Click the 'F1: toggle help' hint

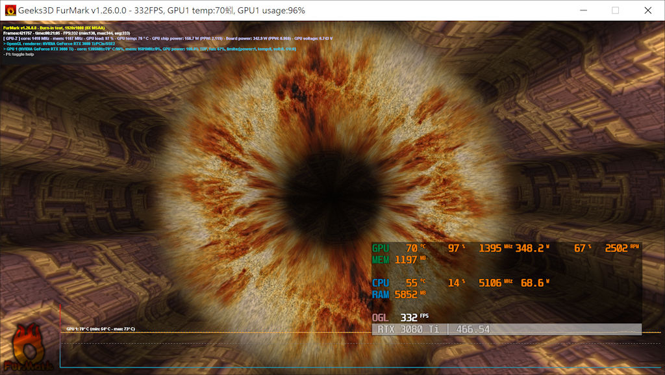(19, 55)
